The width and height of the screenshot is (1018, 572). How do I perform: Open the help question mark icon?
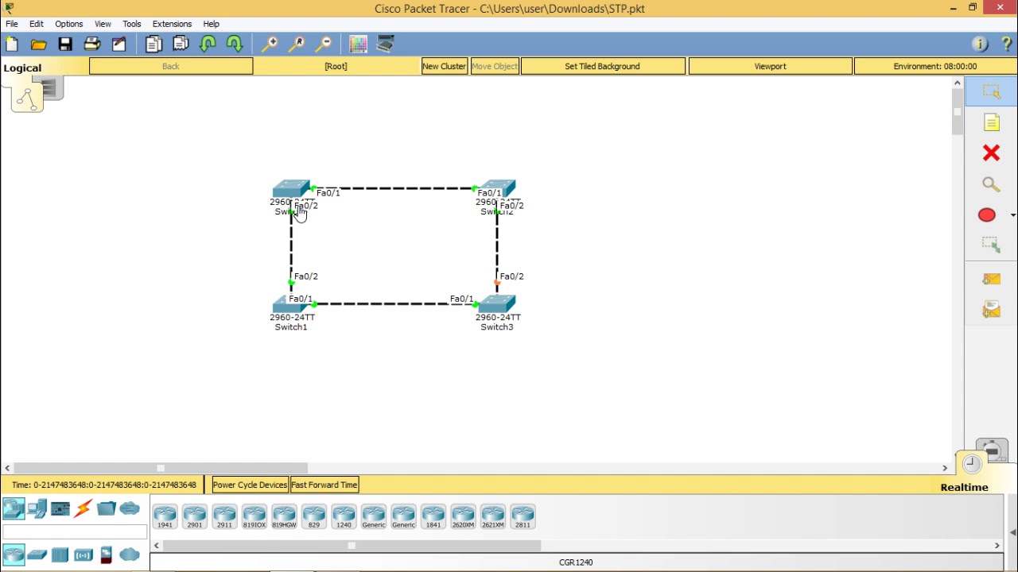pos(1006,44)
